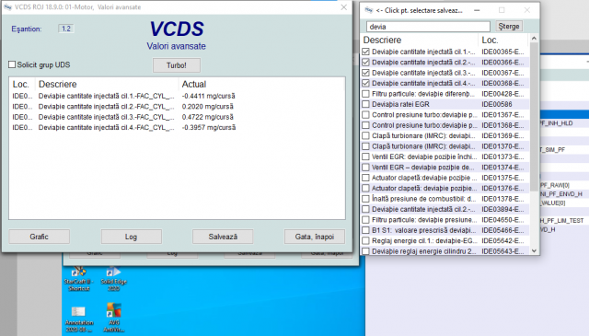The height and width of the screenshot is (336, 589).
Task: Click VCDS app icon in main title bar
Action: click(7, 7)
